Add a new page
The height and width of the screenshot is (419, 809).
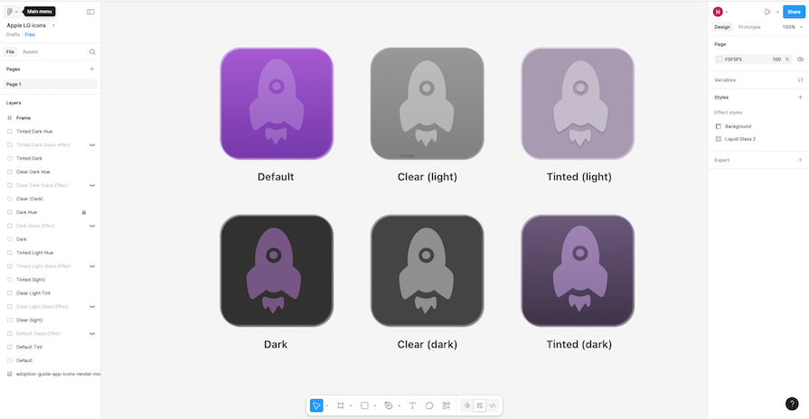[x=92, y=69]
